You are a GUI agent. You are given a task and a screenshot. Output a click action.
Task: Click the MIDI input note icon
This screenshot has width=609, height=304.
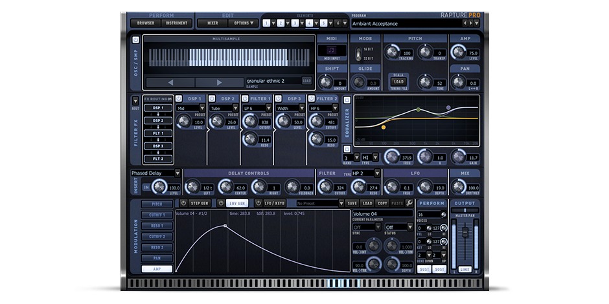click(x=332, y=50)
